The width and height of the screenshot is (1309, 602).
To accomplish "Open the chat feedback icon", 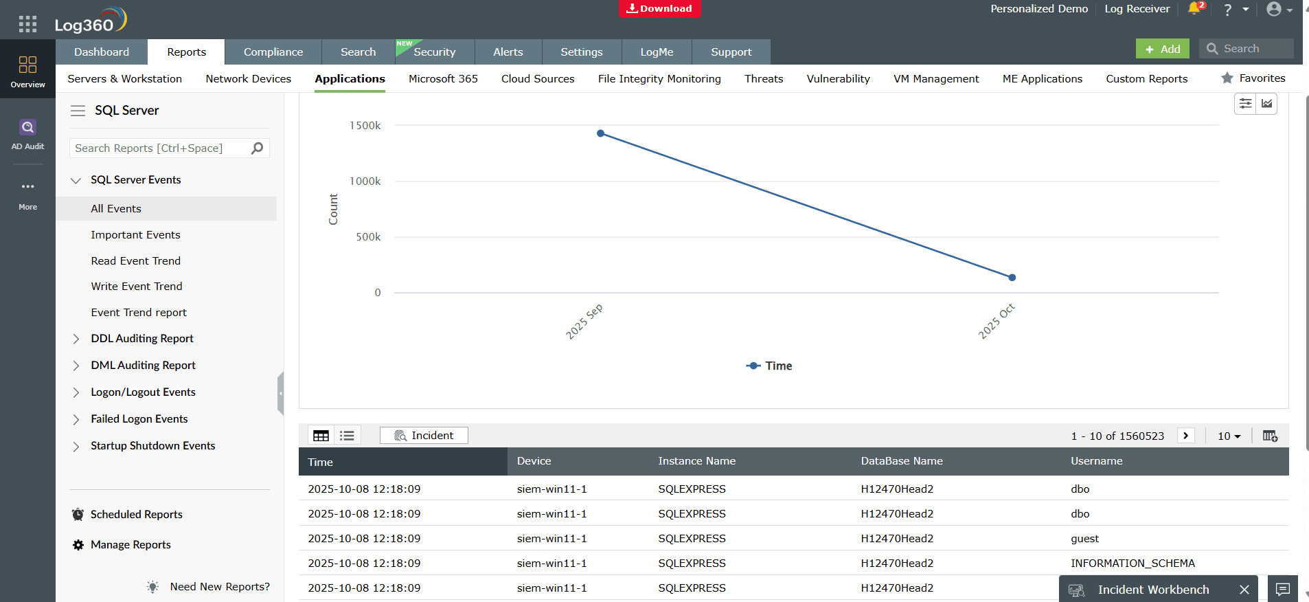I will [x=1283, y=589].
